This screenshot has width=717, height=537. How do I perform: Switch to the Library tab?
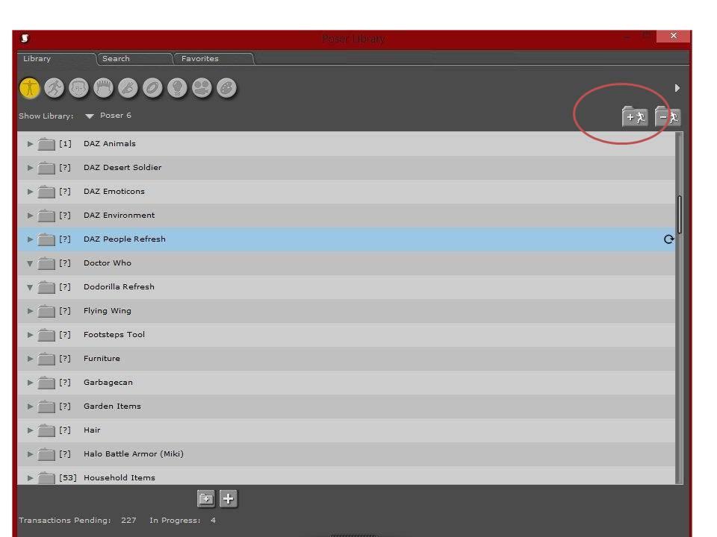[x=57, y=58]
